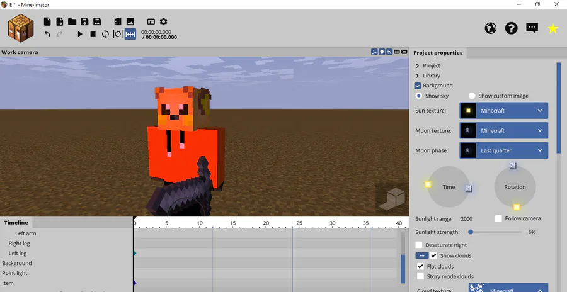Click the Left leg keyframe marker
567x292 pixels.
[135, 254]
